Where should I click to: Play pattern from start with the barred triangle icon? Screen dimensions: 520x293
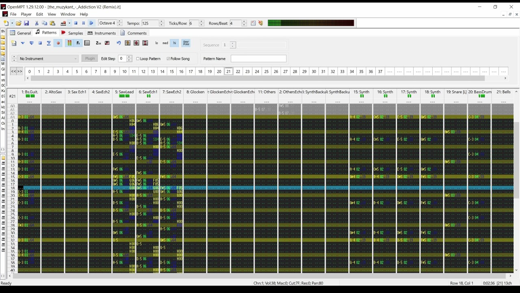pyautogui.click(x=31, y=43)
